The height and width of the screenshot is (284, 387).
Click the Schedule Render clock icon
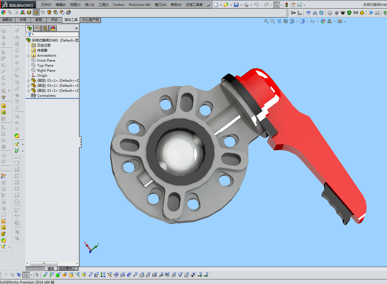[x=62, y=12]
